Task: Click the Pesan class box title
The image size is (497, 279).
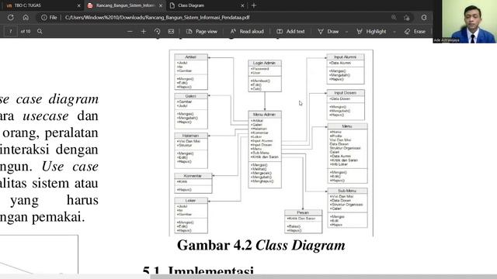Action: click(x=303, y=212)
